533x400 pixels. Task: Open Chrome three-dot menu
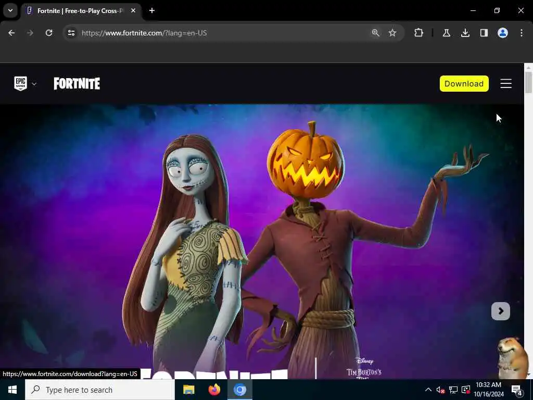click(x=521, y=33)
